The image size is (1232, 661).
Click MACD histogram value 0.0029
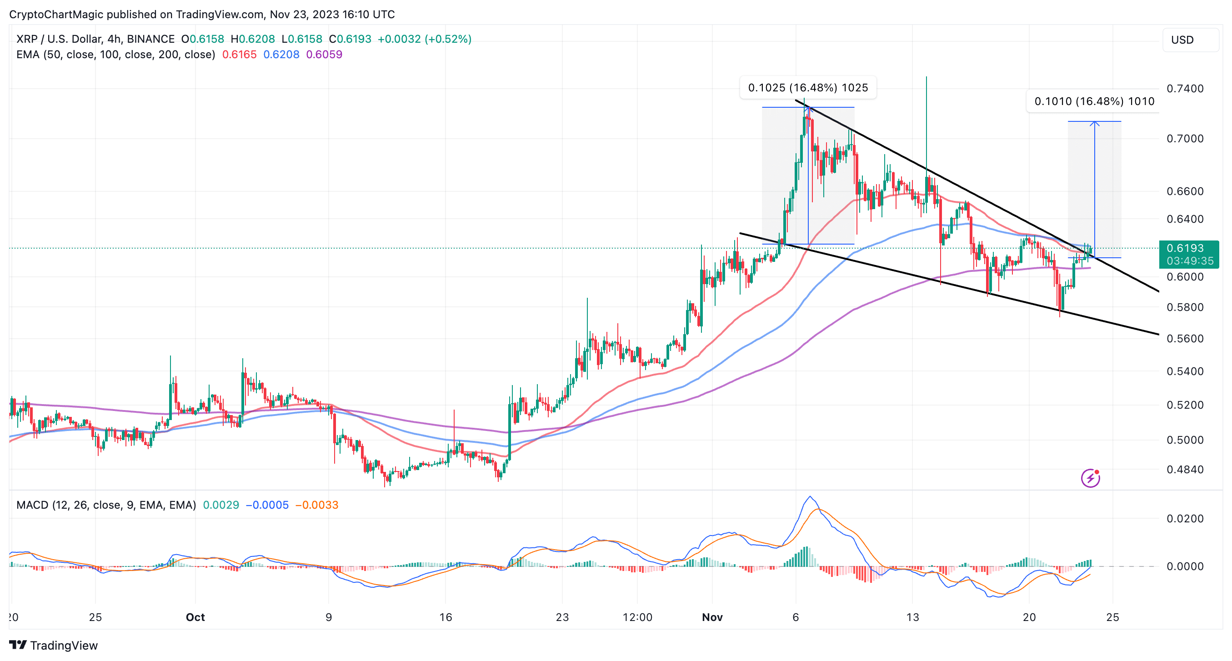point(221,505)
